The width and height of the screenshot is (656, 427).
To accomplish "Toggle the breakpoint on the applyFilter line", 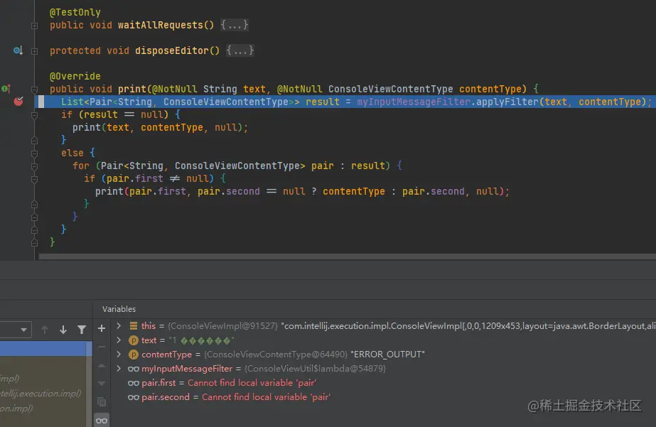I will (x=18, y=101).
